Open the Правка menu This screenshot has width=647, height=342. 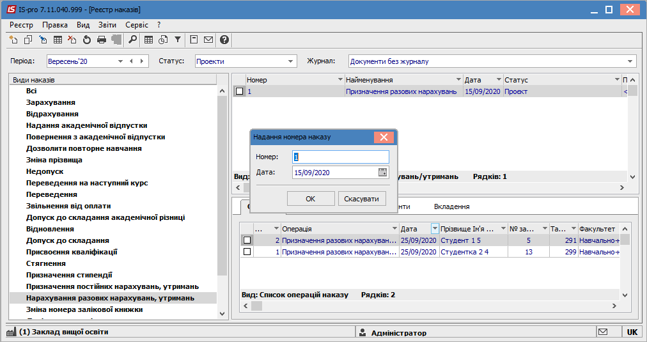pyautogui.click(x=55, y=25)
